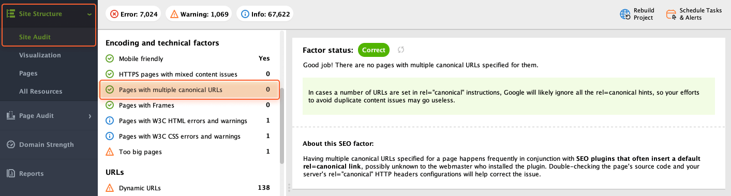Click warning icon beside Dynamic URLs
The image size is (731, 196).
pos(109,188)
